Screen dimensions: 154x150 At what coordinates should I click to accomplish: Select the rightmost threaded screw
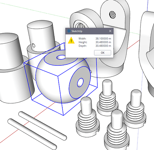click(x=135, y=109)
